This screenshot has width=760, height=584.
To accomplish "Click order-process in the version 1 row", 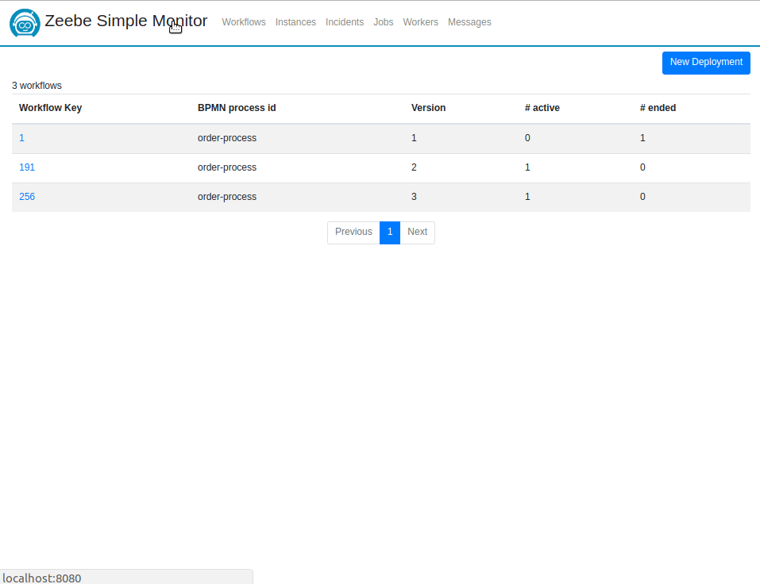I will 227,138.
